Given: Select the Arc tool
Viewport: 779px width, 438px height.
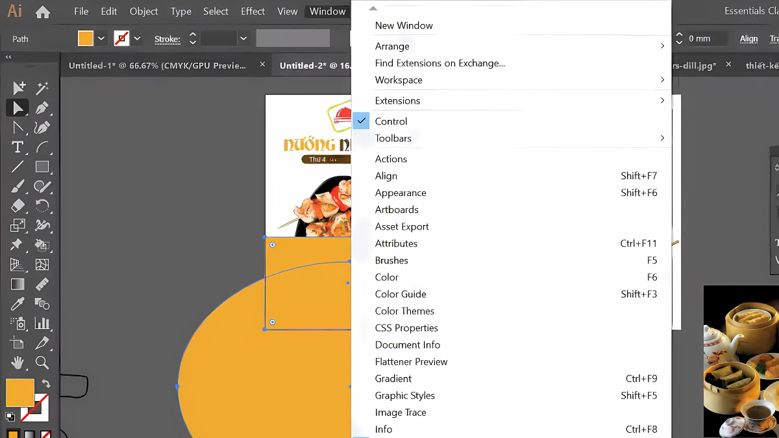Looking at the screenshot, I should point(42,147).
